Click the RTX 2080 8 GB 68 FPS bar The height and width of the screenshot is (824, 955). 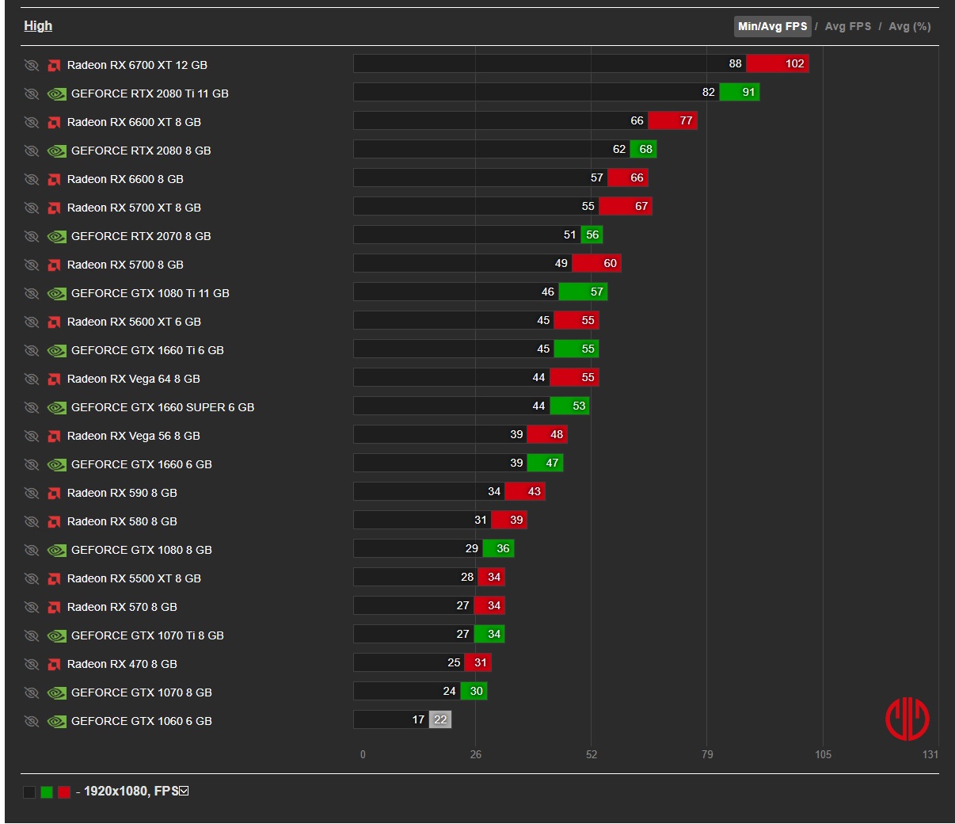pos(644,149)
